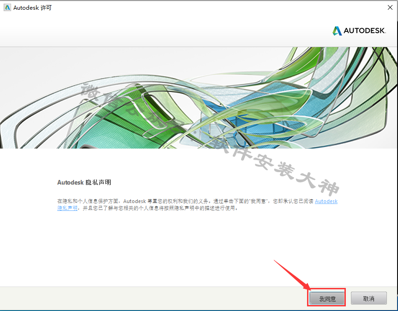Close the Autodesk 许可 window

tap(390, 7)
